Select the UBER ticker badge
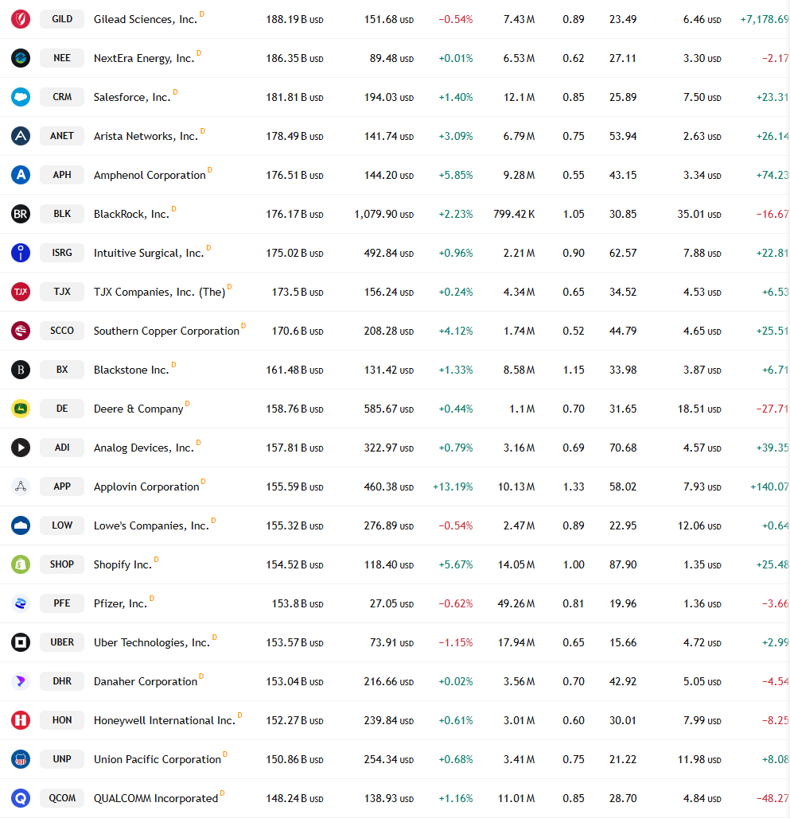Image resolution: width=790 pixels, height=818 pixels. pos(62,642)
